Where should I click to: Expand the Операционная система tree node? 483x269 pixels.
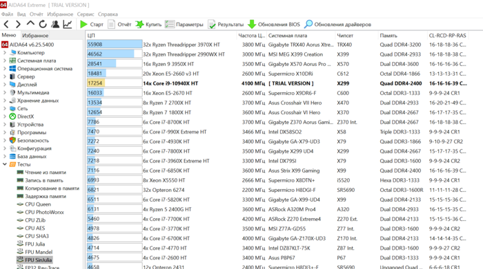5,69
